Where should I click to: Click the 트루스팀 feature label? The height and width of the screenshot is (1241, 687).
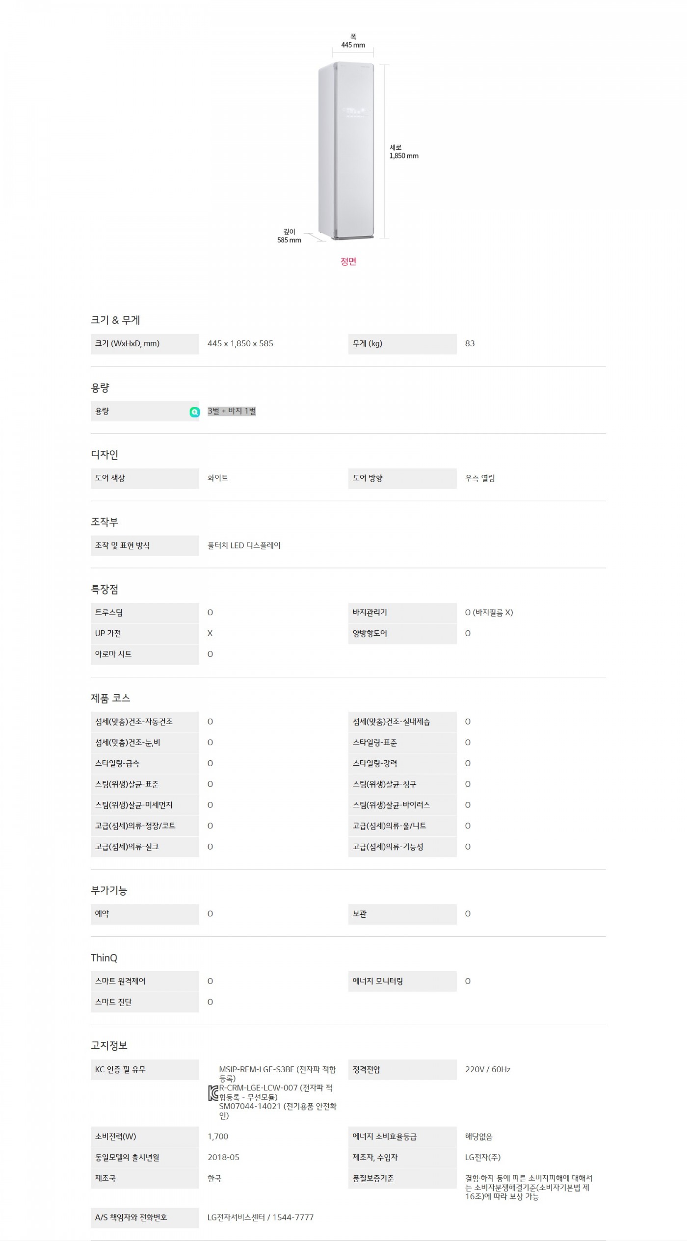(x=109, y=613)
